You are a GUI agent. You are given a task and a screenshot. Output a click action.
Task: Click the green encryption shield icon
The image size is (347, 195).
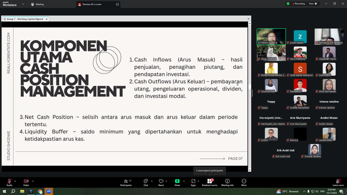click(288, 4)
